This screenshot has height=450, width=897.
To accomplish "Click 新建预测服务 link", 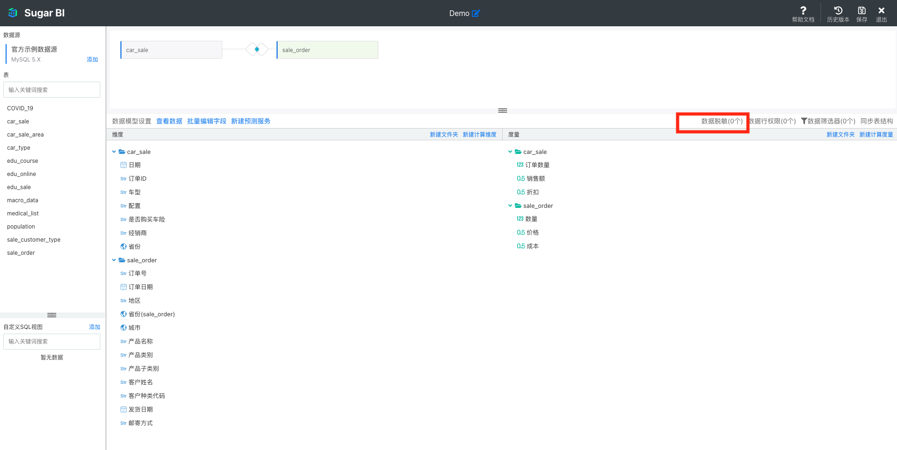I will pos(251,121).
